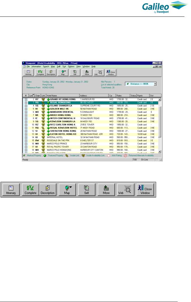This screenshot has width=191, height=302.
Task: Expand row 7 NIKKO HONG KONG
Action: point(26,115)
